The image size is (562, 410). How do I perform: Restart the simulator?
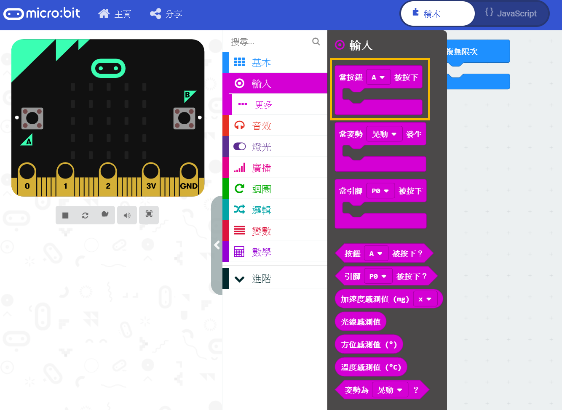[x=85, y=215]
